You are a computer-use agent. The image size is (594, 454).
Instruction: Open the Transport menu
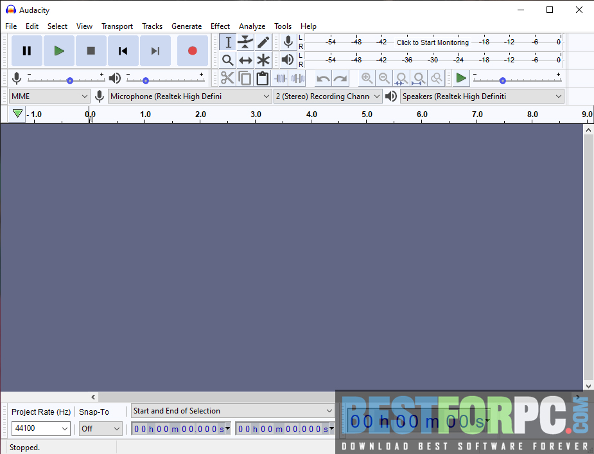117,26
